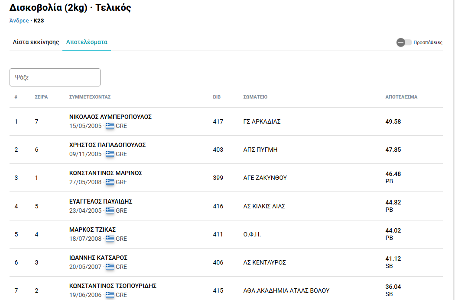This screenshot has width=455, height=300.
Task: Select club ΑΣ ΚΕΝΤΑΥΡΟΣ
Action: click(264, 262)
